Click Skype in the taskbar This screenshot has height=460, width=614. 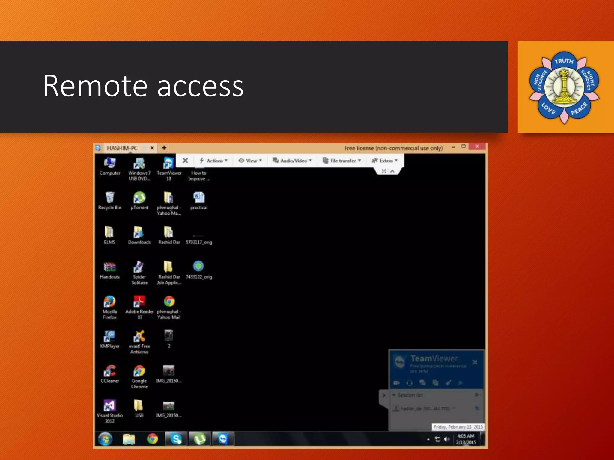pyautogui.click(x=176, y=439)
